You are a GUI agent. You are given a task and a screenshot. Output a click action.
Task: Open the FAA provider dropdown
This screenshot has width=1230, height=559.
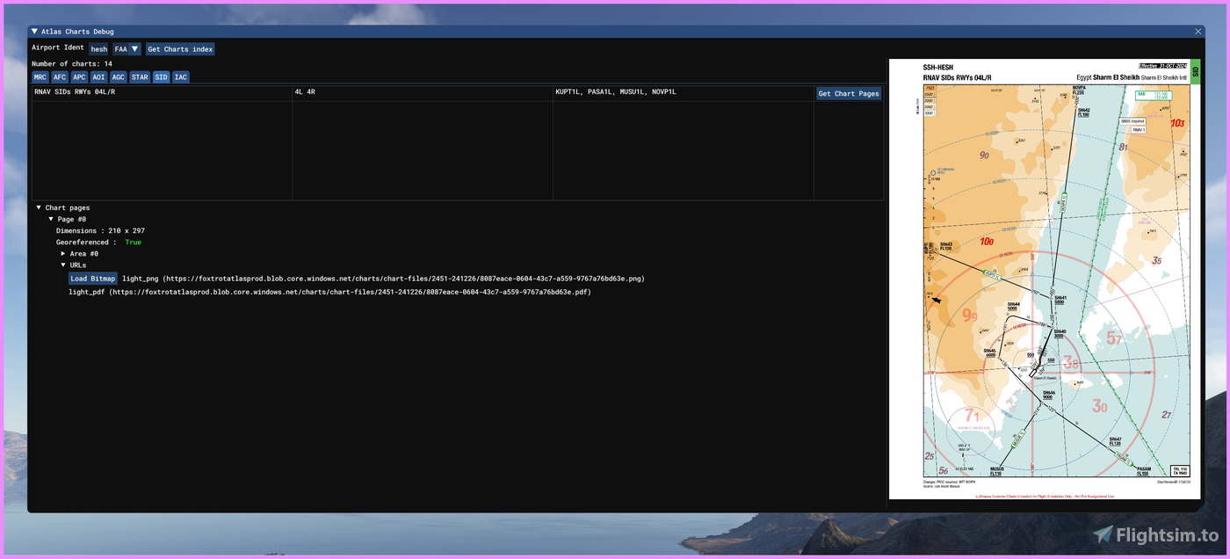[x=127, y=49]
